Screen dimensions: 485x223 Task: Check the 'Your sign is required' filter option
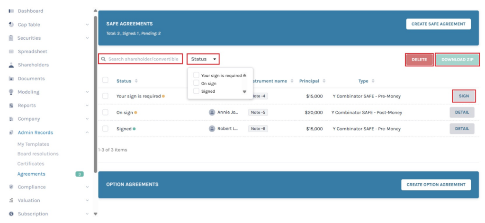tap(196, 75)
